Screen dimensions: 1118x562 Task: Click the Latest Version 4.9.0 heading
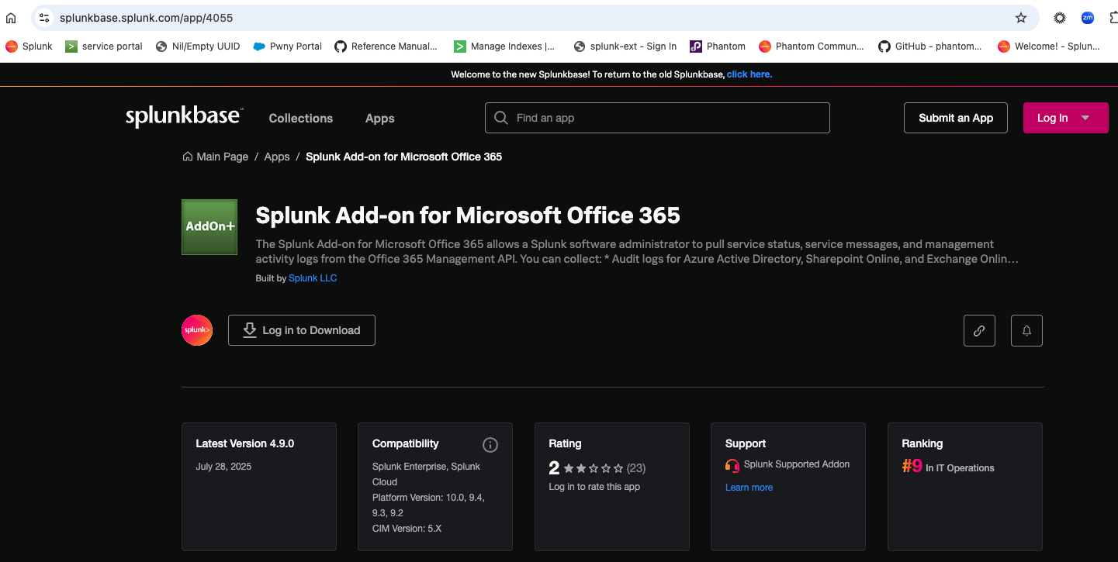[245, 444]
